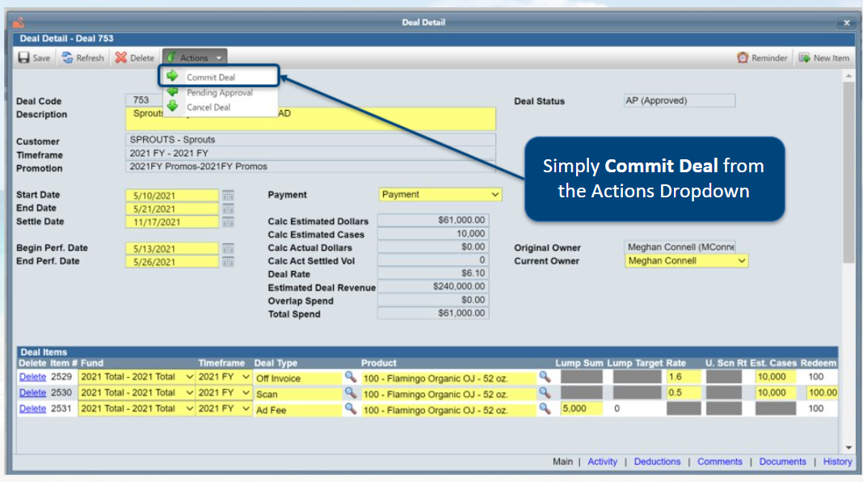Open the Settle Date calendar picker
Image resolution: width=863 pixels, height=482 pixels.
pyautogui.click(x=228, y=222)
